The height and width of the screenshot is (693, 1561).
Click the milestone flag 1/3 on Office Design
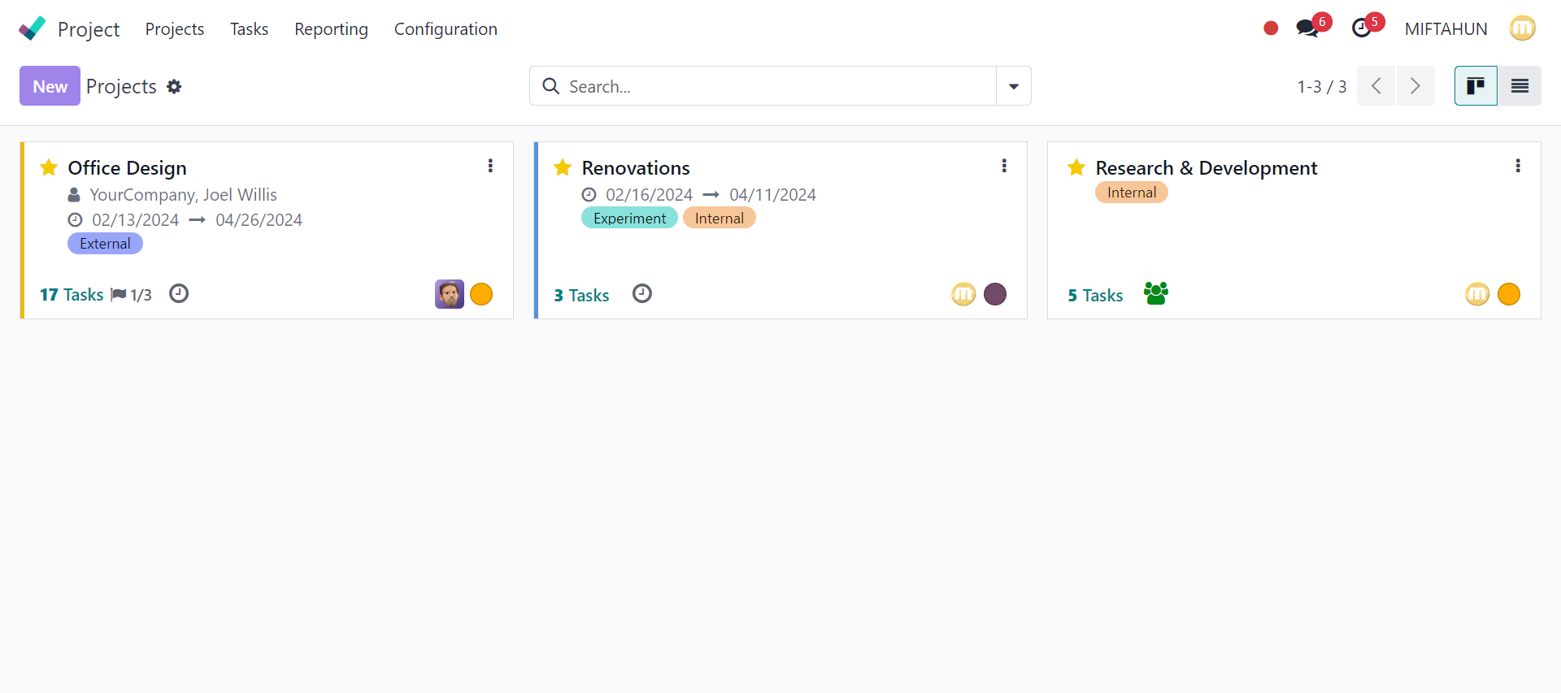click(x=132, y=295)
